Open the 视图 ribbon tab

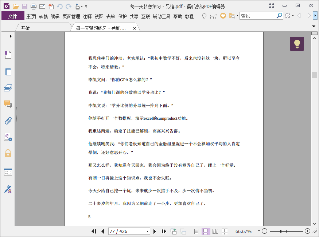click(99, 16)
